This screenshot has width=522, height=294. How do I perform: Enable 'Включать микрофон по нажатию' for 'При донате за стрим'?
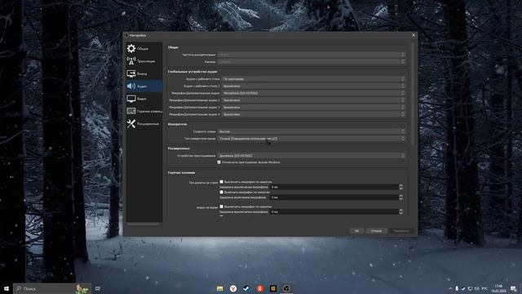pos(221,193)
